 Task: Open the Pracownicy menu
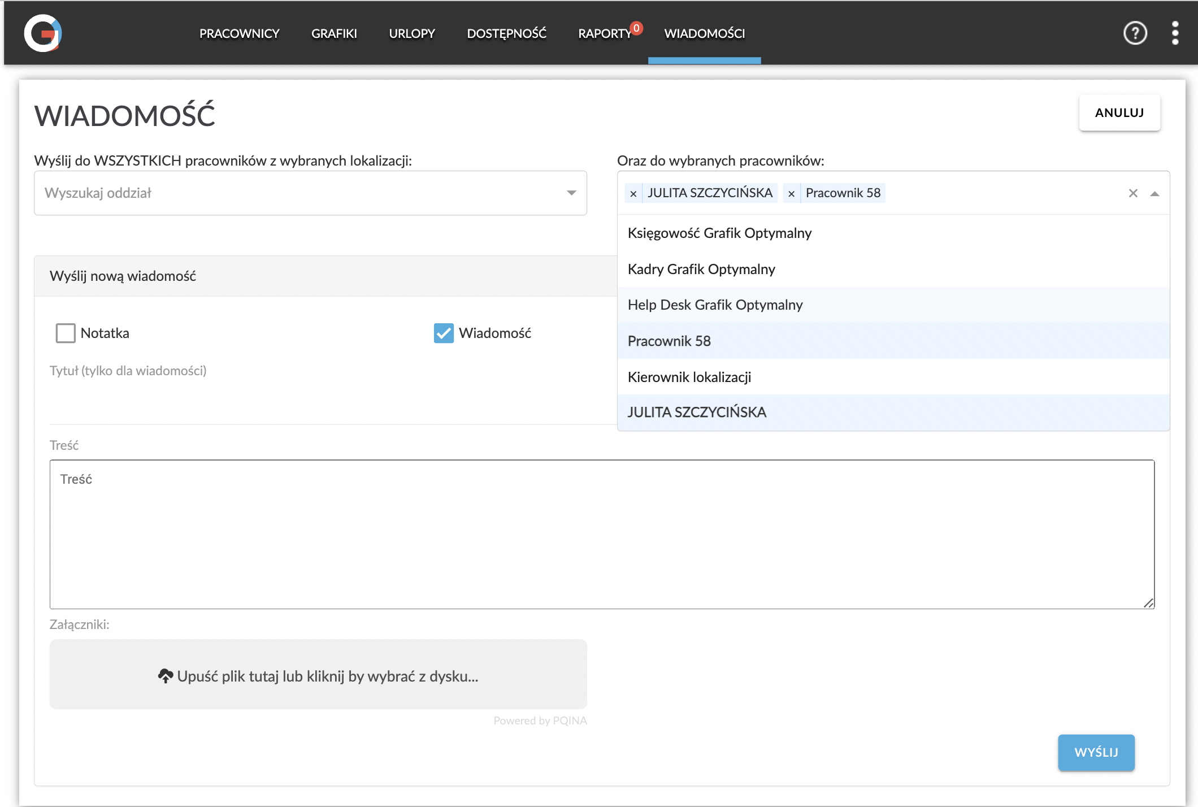coord(239,33)
